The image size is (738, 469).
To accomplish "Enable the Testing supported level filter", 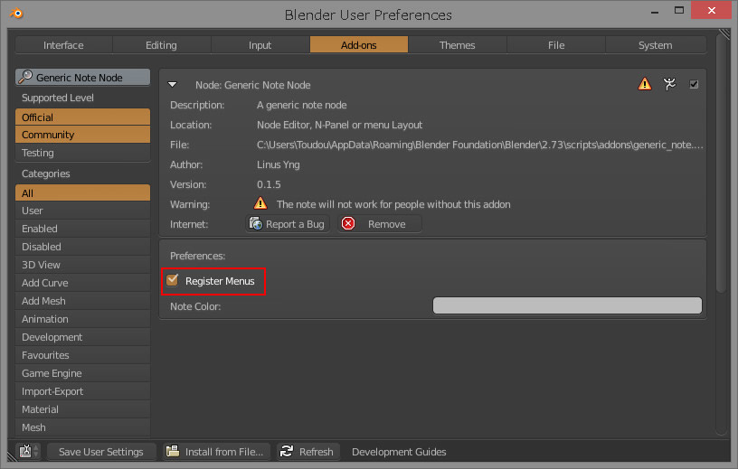I will (83, 153).
